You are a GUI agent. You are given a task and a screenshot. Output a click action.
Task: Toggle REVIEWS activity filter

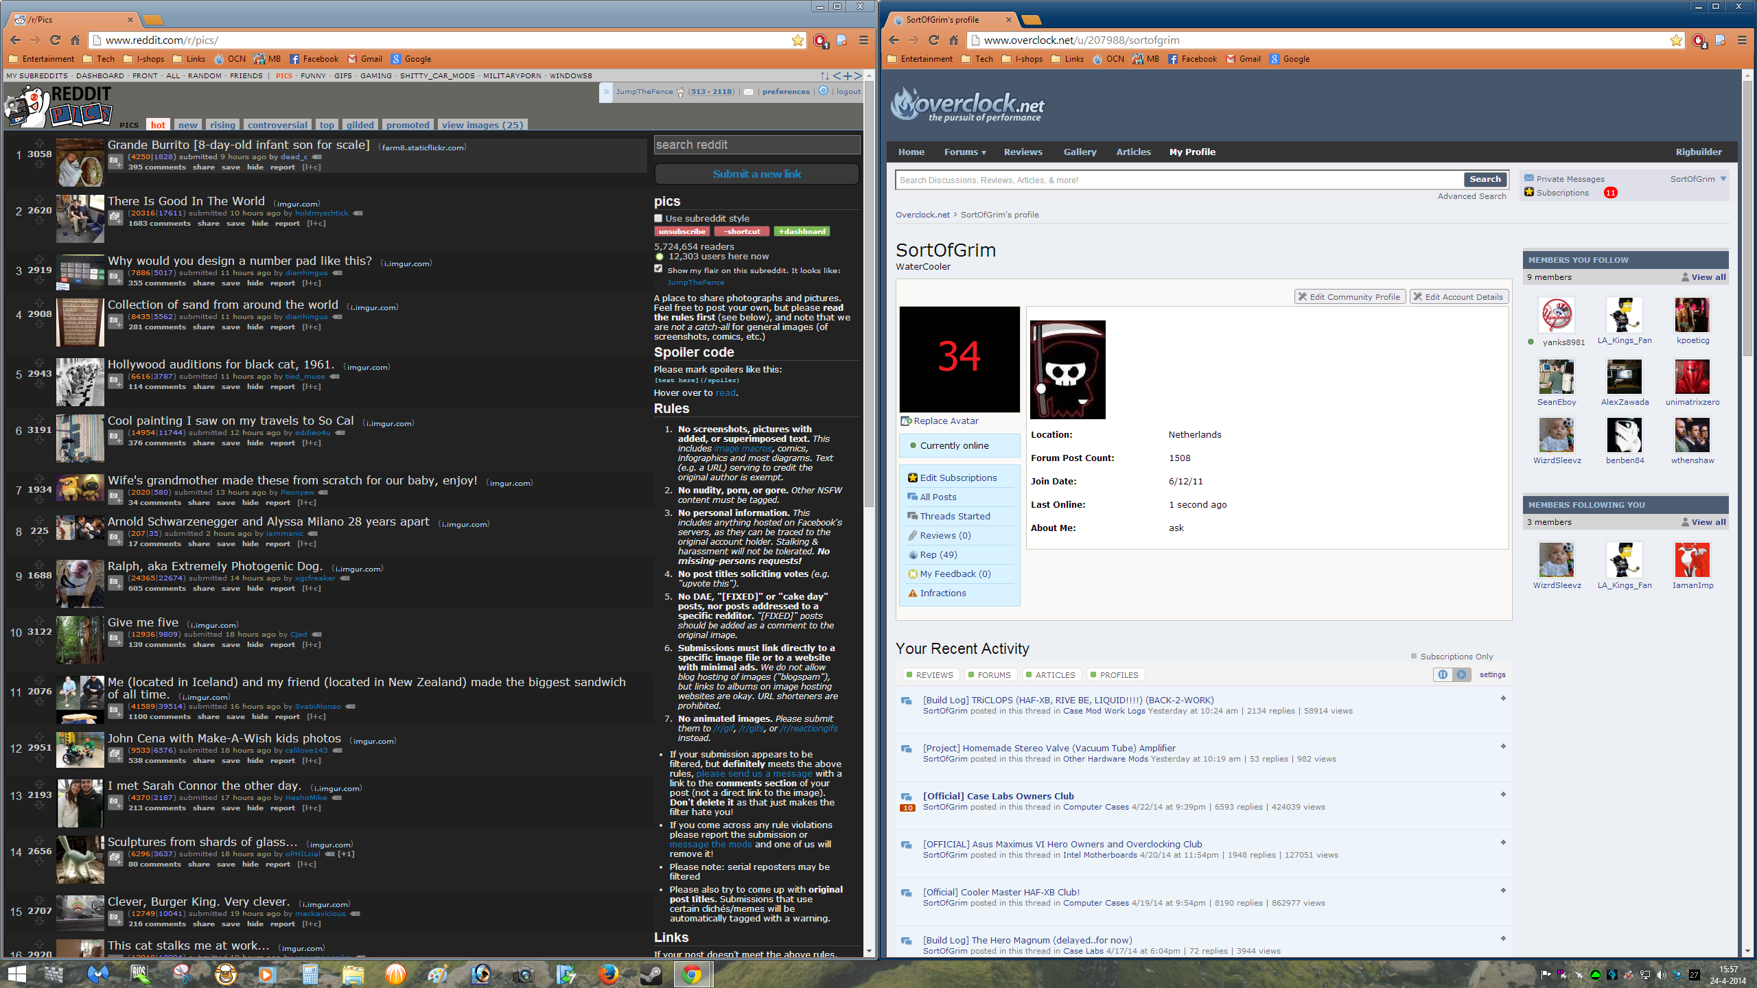930,674
